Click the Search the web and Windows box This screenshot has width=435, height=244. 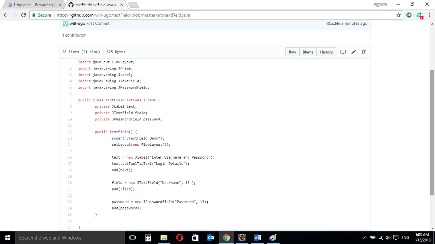tap(70, 238)
